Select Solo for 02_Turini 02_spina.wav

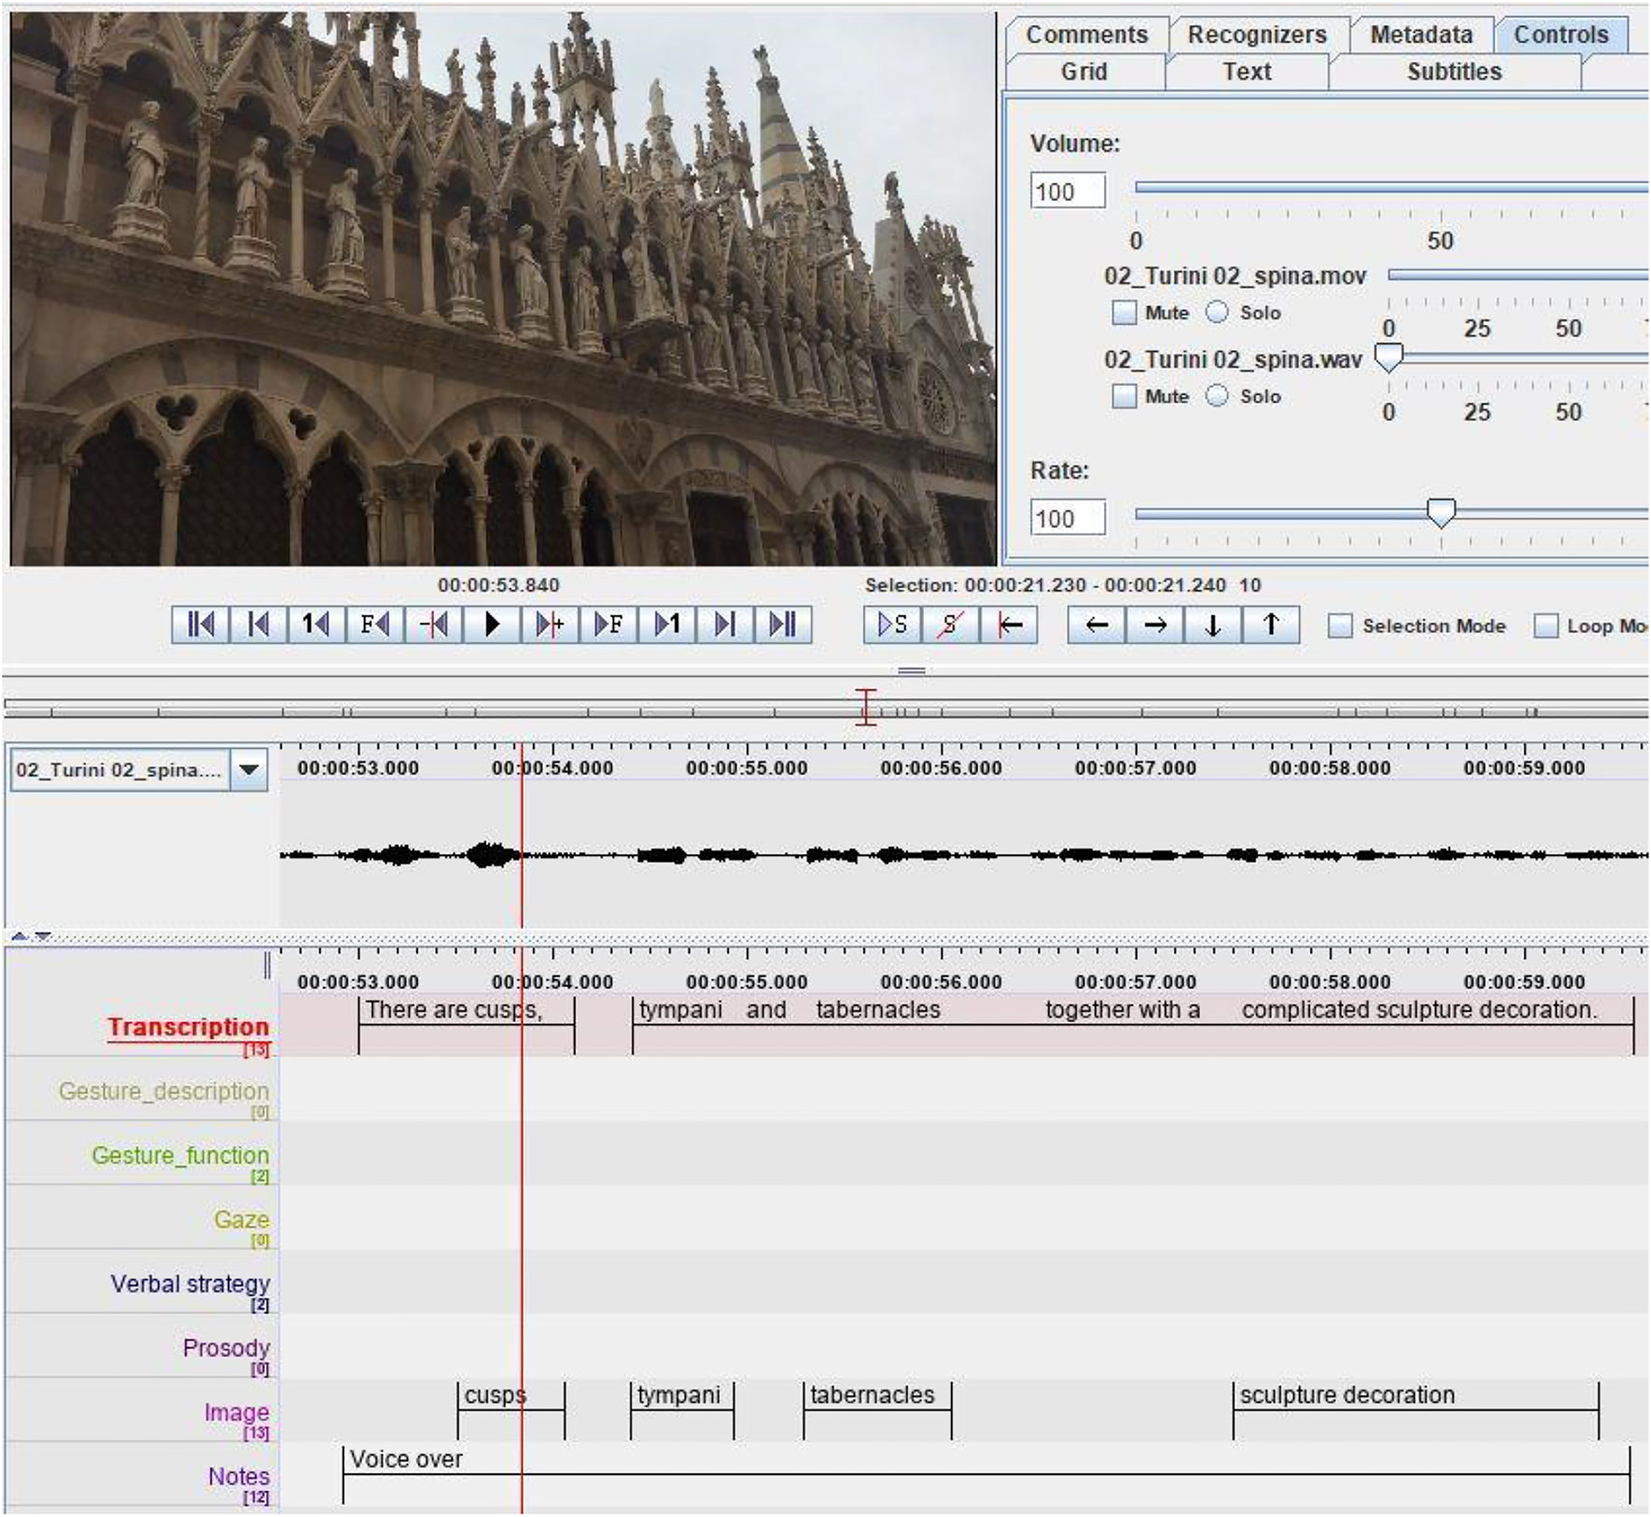pos(1217,396)
